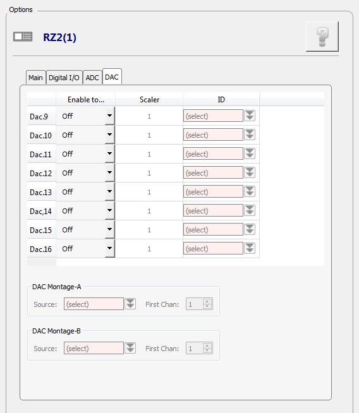The width and height of the screenshot is (359, 413).
Task: Click the Scaler column header
Action: pyautogui.click(x=149, y=99)
